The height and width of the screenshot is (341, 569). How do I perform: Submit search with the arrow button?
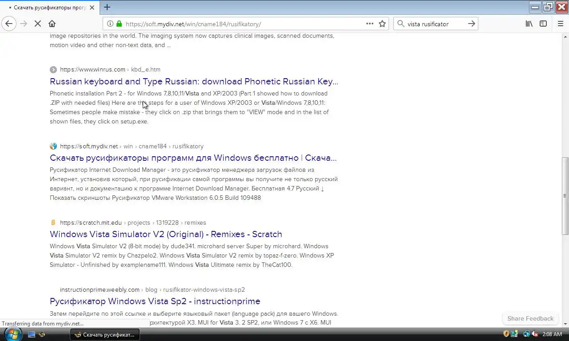point(471,24)
